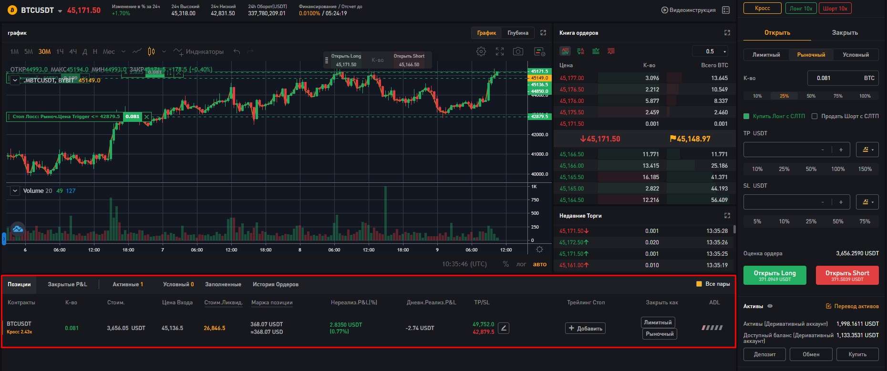Undo last chart action arrow
The width and height of the screenshot is (887, 371).
click(x=237, y=51)
